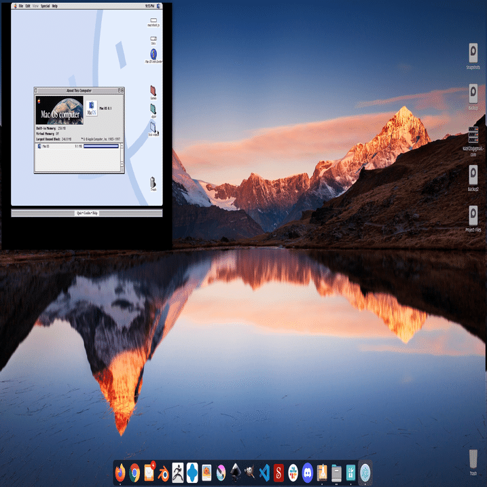Click the clock in Mac OS menu bar

(x=149, y=6)
